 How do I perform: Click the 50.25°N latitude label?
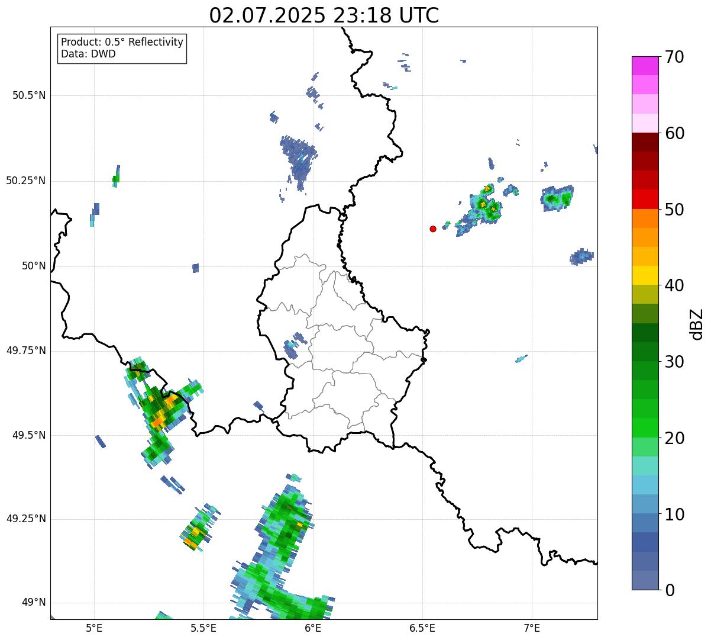coord(25,181)
